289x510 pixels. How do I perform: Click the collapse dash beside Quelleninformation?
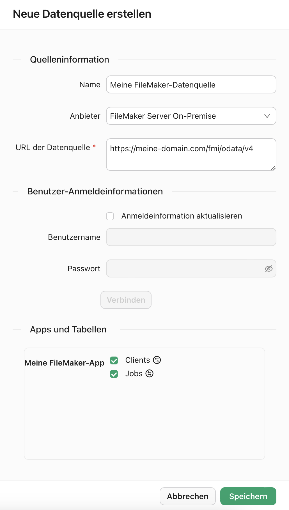point(17,59)
